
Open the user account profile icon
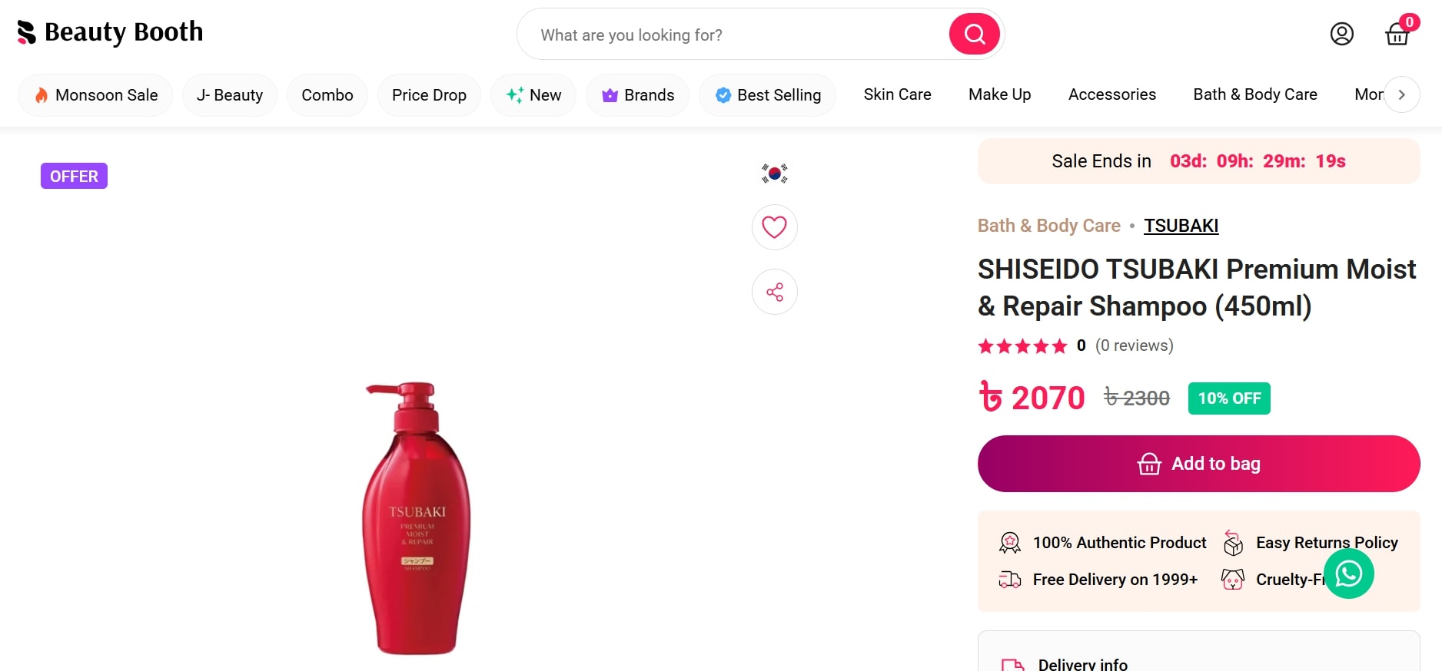click(1341, 34)
